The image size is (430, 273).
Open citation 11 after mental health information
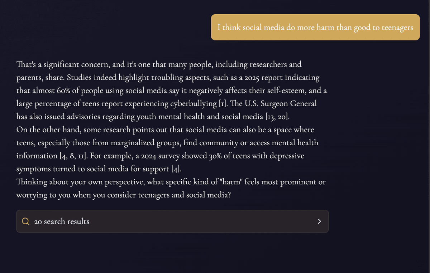pyautogui.click(x=81, y=156)
